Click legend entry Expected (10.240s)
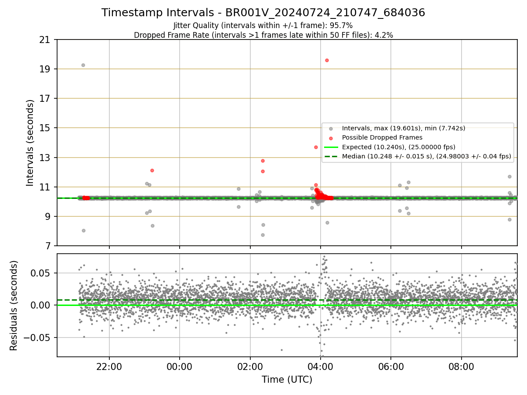527x395 pixels. point(398,147)
